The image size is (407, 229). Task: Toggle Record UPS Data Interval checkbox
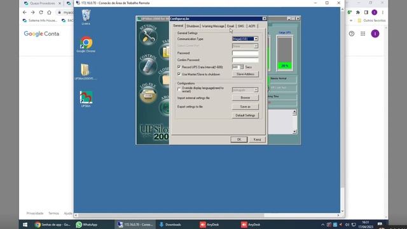point(179,67)
